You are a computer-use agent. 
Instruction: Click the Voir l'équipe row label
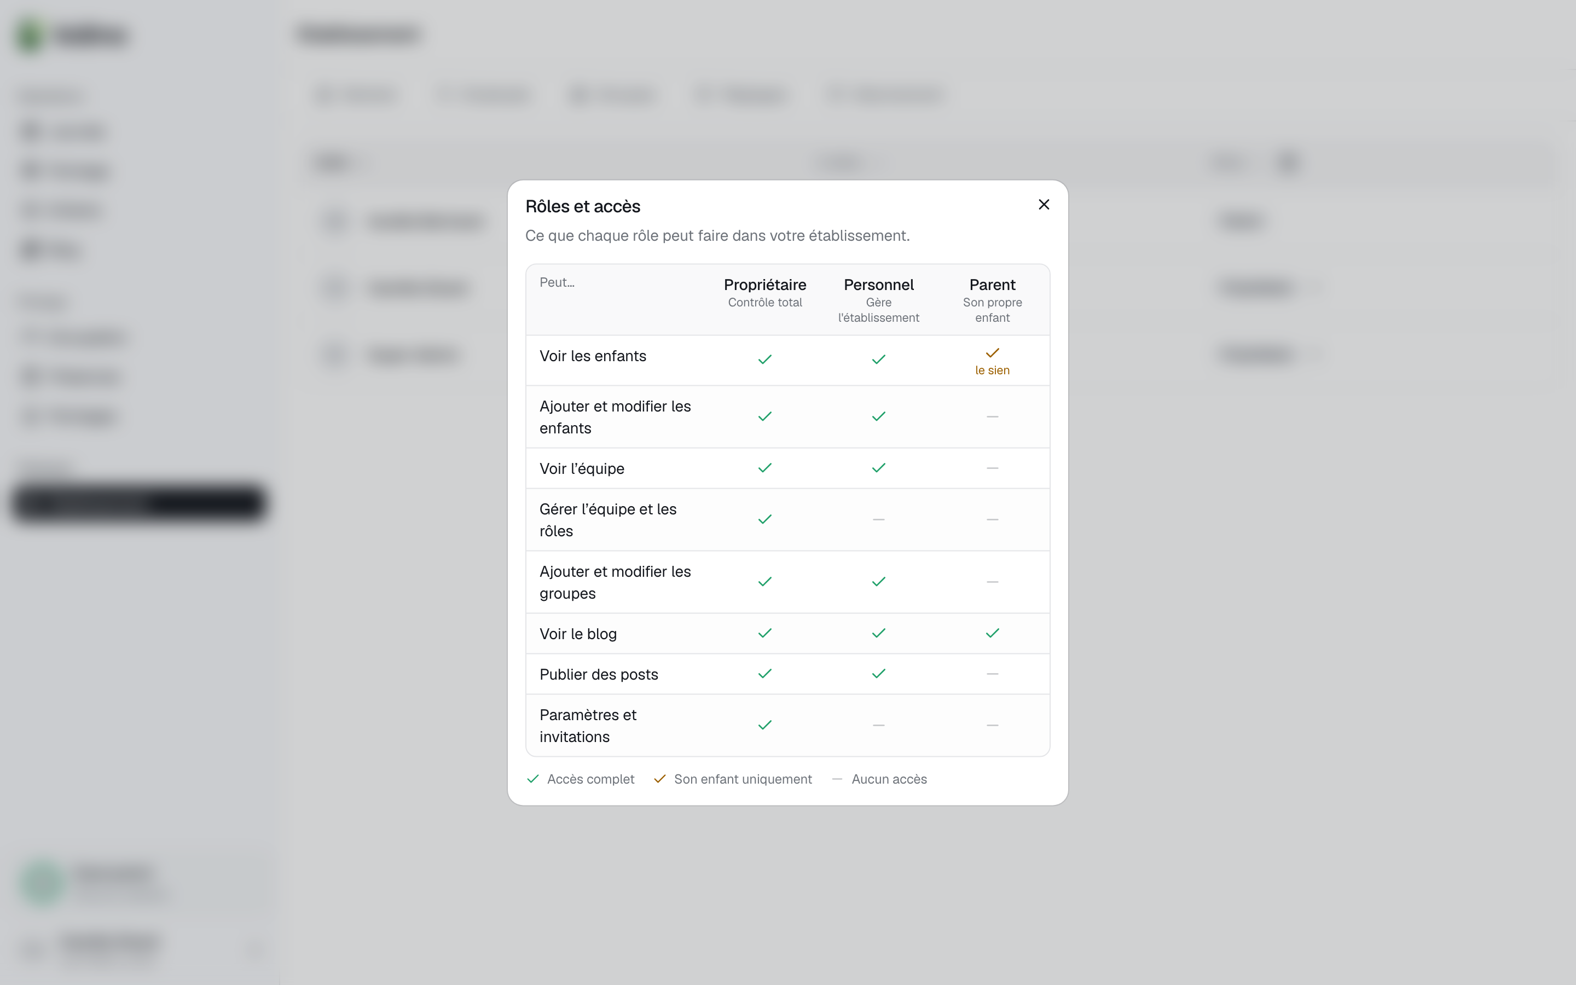click(x=582, y=469)
